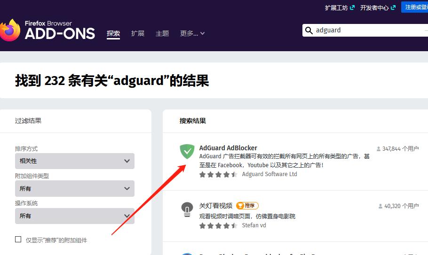Click the 347,844 个用户 text
Viewport: 428px width, 255px height.
400,149
